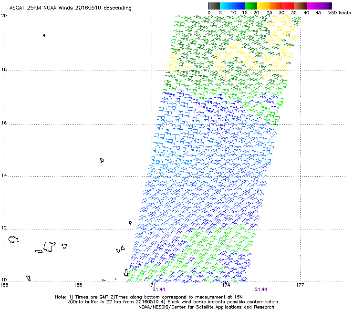Click latitude label '20' on left axis
Screen dimensions: 353x310
[4, 16]
